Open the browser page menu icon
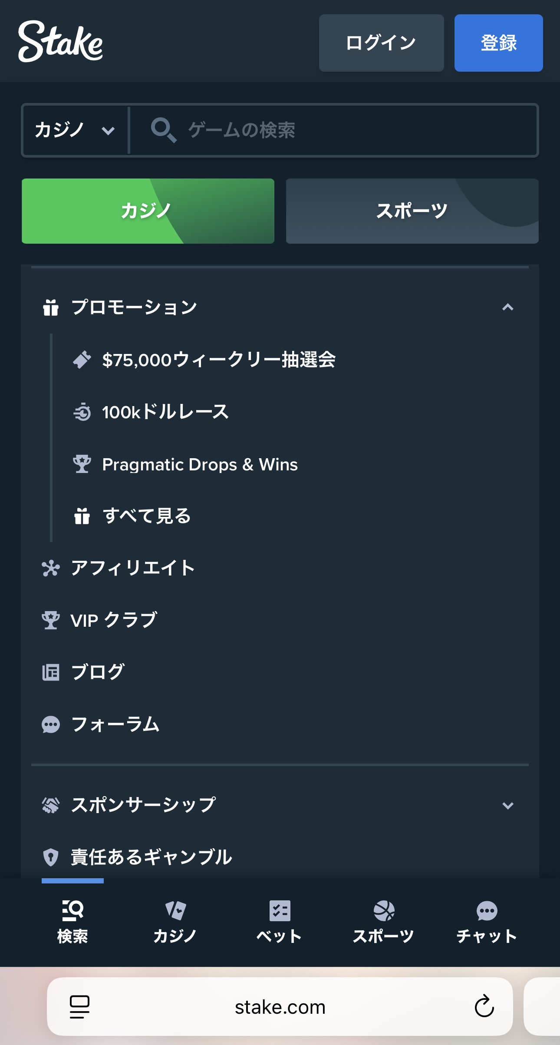560x1045 pixels. pyautogui.click(x=79, y=1006)
